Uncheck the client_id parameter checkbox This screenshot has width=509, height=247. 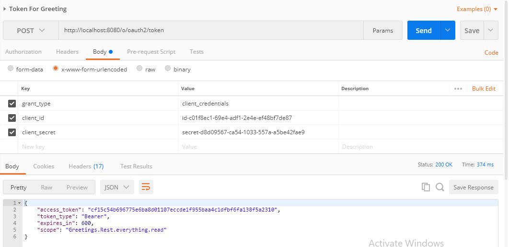12,118
